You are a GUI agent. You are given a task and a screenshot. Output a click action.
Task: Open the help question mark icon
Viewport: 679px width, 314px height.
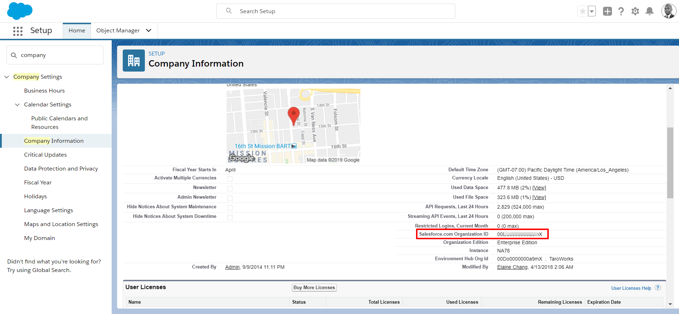coord(621,11)
